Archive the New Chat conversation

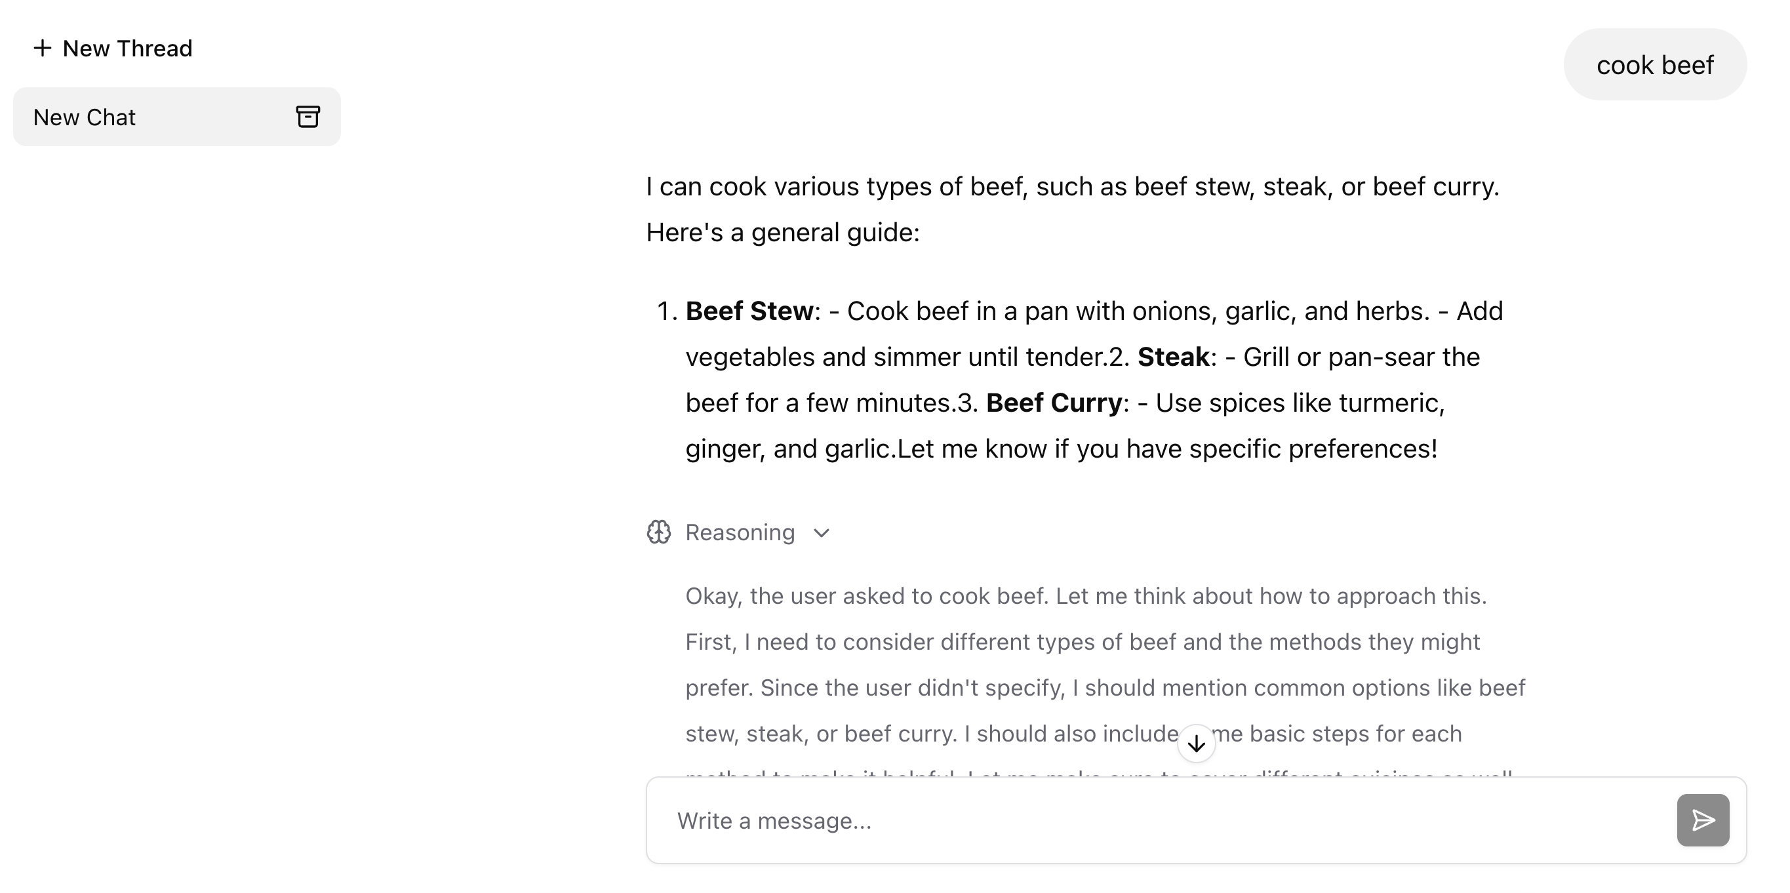[308, 117]
